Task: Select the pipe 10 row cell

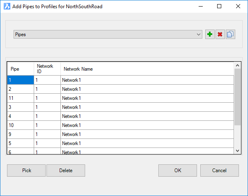Action: (21, 125)
